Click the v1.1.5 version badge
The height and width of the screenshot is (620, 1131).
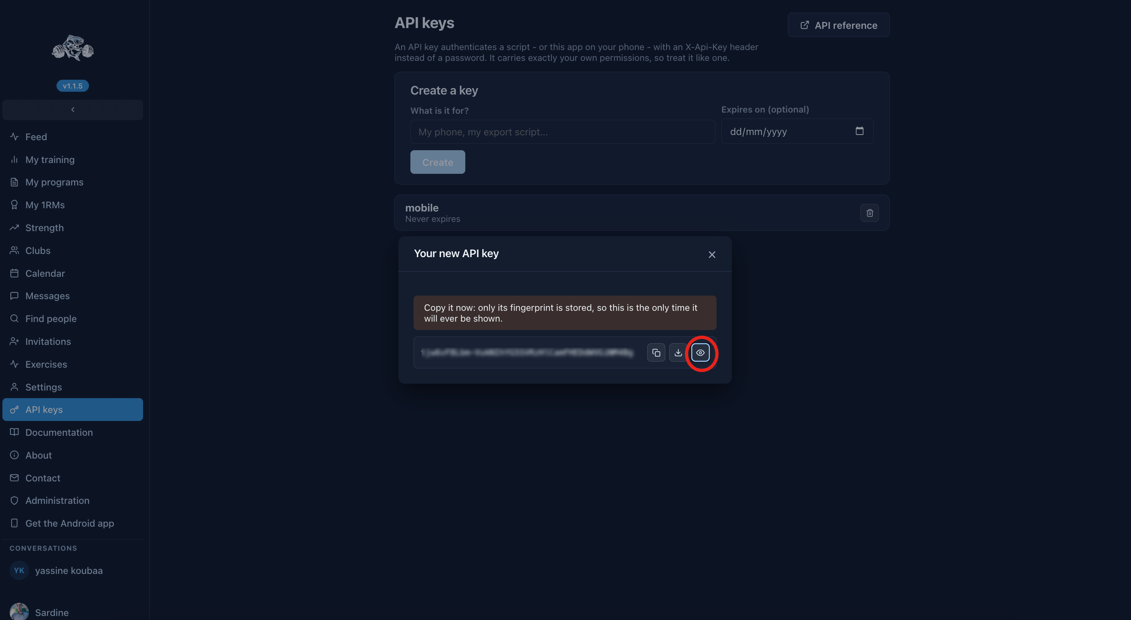coord(73,86)
